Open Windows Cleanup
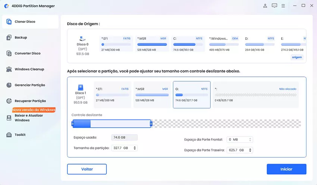 [x=30, y=69]
